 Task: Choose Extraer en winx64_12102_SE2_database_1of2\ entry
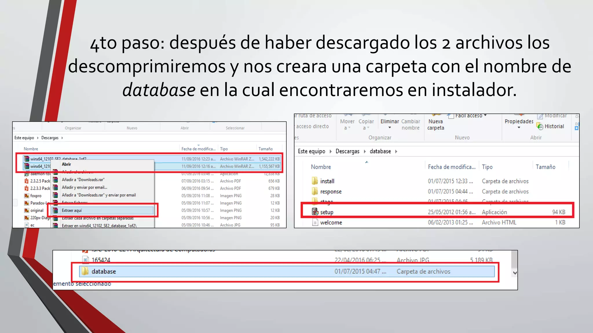pos(99,226)
